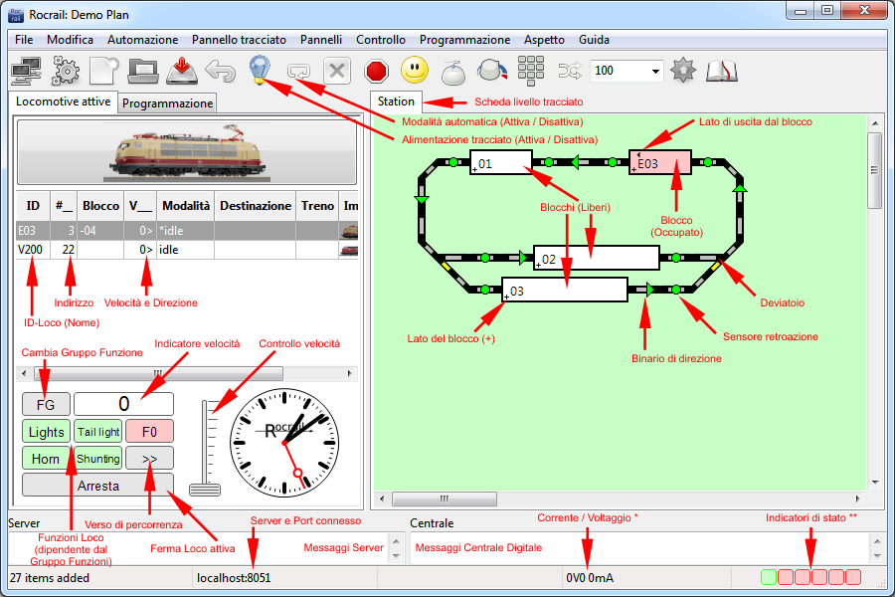Toggle automatic mode icon in the toolbar
This screenshot has width=895, height=597.
coord(299,71)
